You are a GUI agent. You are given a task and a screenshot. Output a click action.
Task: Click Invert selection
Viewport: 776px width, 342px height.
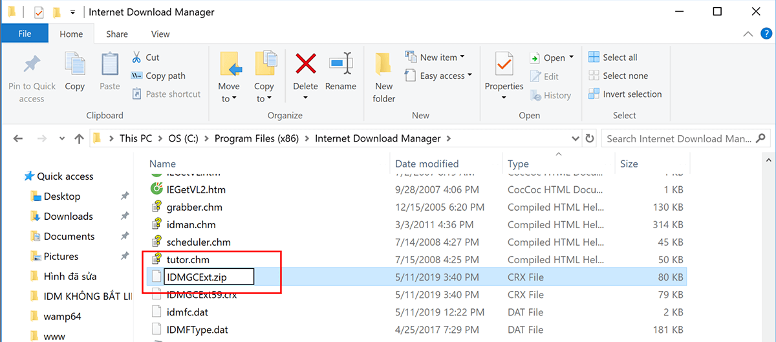625,94
